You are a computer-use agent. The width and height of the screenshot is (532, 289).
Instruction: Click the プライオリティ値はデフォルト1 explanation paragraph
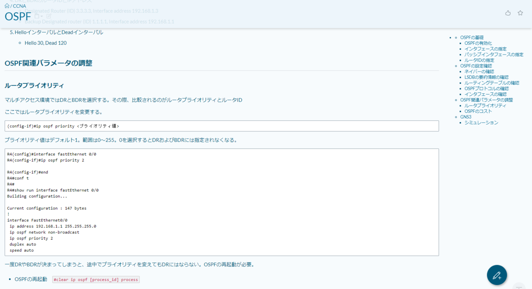pos(121,140)
